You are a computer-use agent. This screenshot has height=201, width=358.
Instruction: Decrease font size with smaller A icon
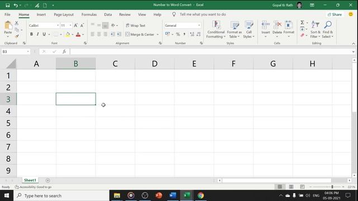[82, 25]
